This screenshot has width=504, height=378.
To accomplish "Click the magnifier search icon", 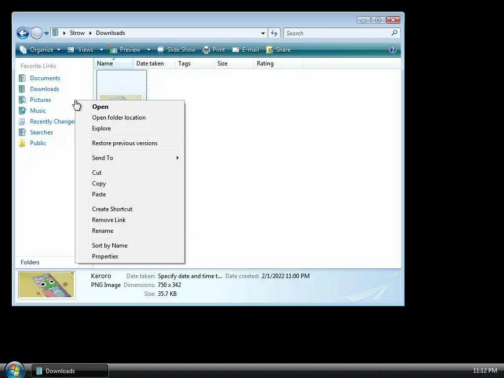I will point(394,33).
